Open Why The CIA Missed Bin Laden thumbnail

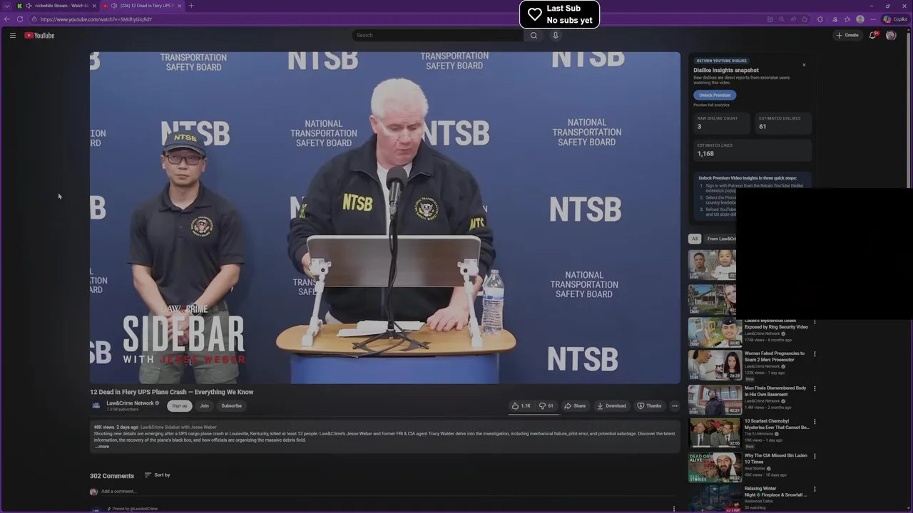(715, 467)
